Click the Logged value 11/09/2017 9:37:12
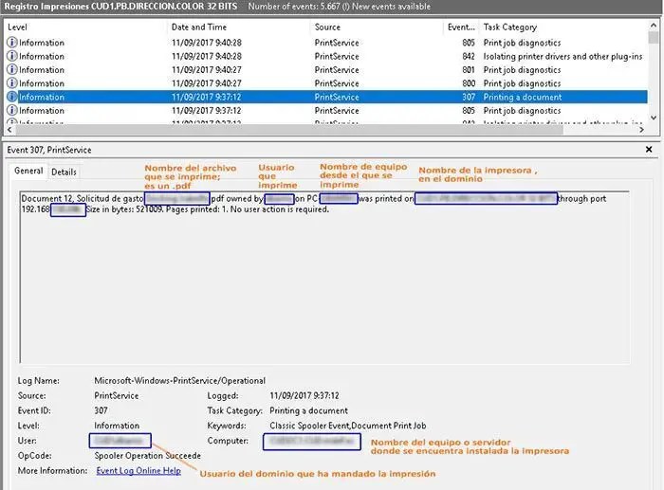 click(304, 395)
